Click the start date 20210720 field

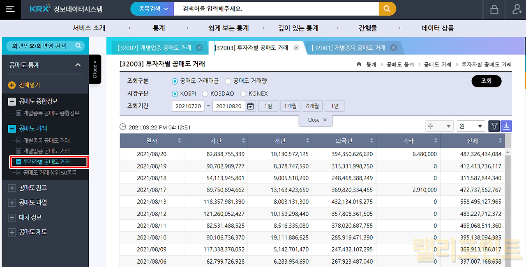(188, 106)
